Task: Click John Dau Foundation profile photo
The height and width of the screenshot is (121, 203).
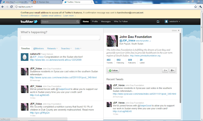Action: click(112, 41)
